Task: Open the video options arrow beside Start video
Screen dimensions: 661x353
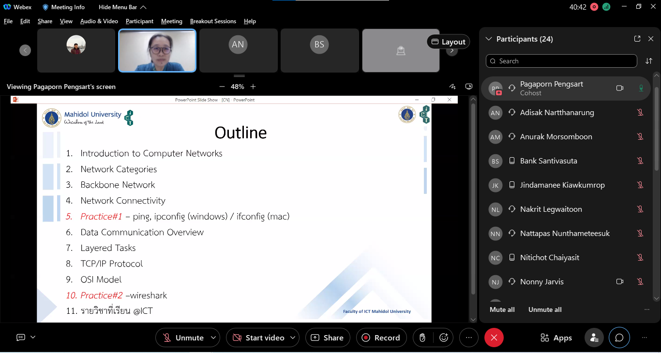Action: point(293,338)
